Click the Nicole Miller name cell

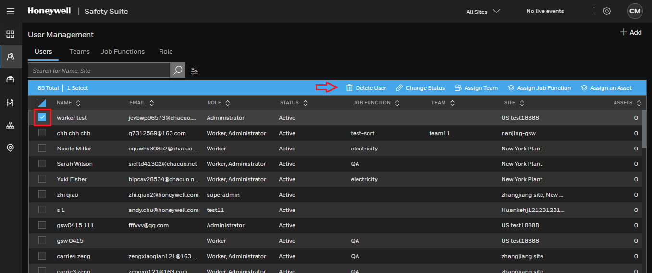[x=74, y=149]
